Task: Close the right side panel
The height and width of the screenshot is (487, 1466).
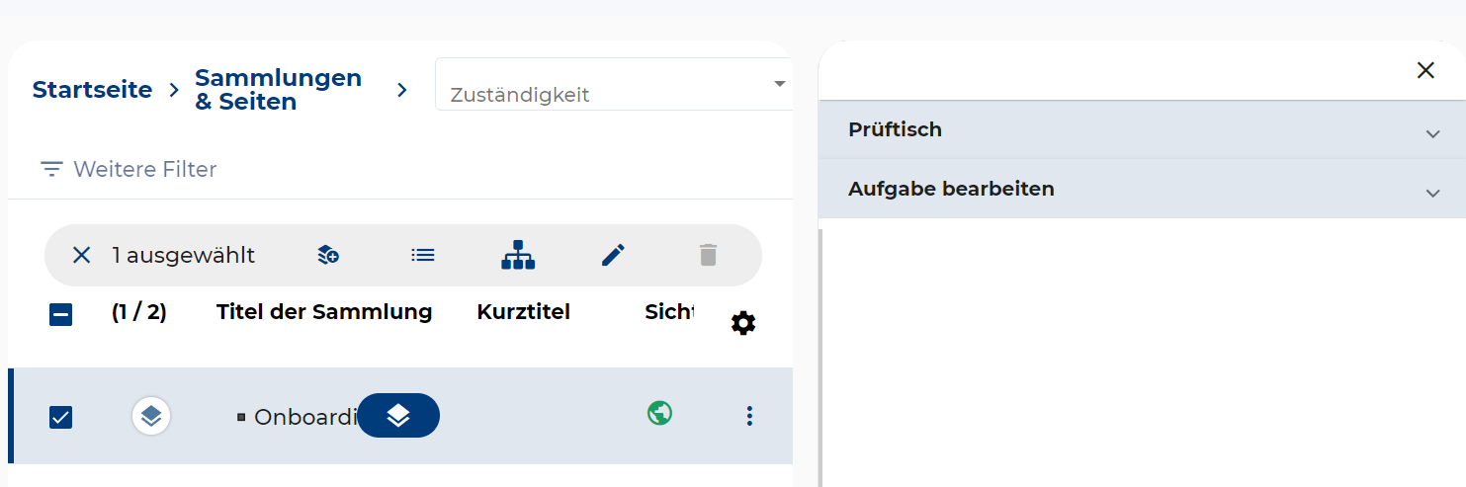Action: point(1425,70)
